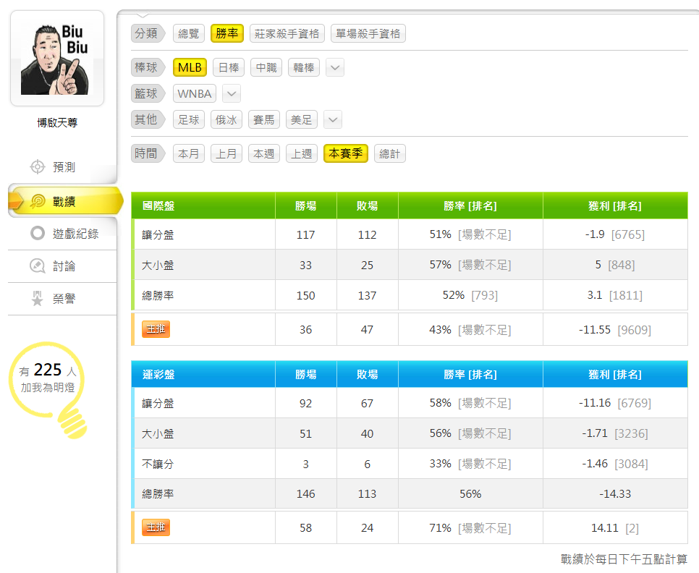
Task: Expand more baseball leagues dropdown arrow
Action: coord(334,68)
